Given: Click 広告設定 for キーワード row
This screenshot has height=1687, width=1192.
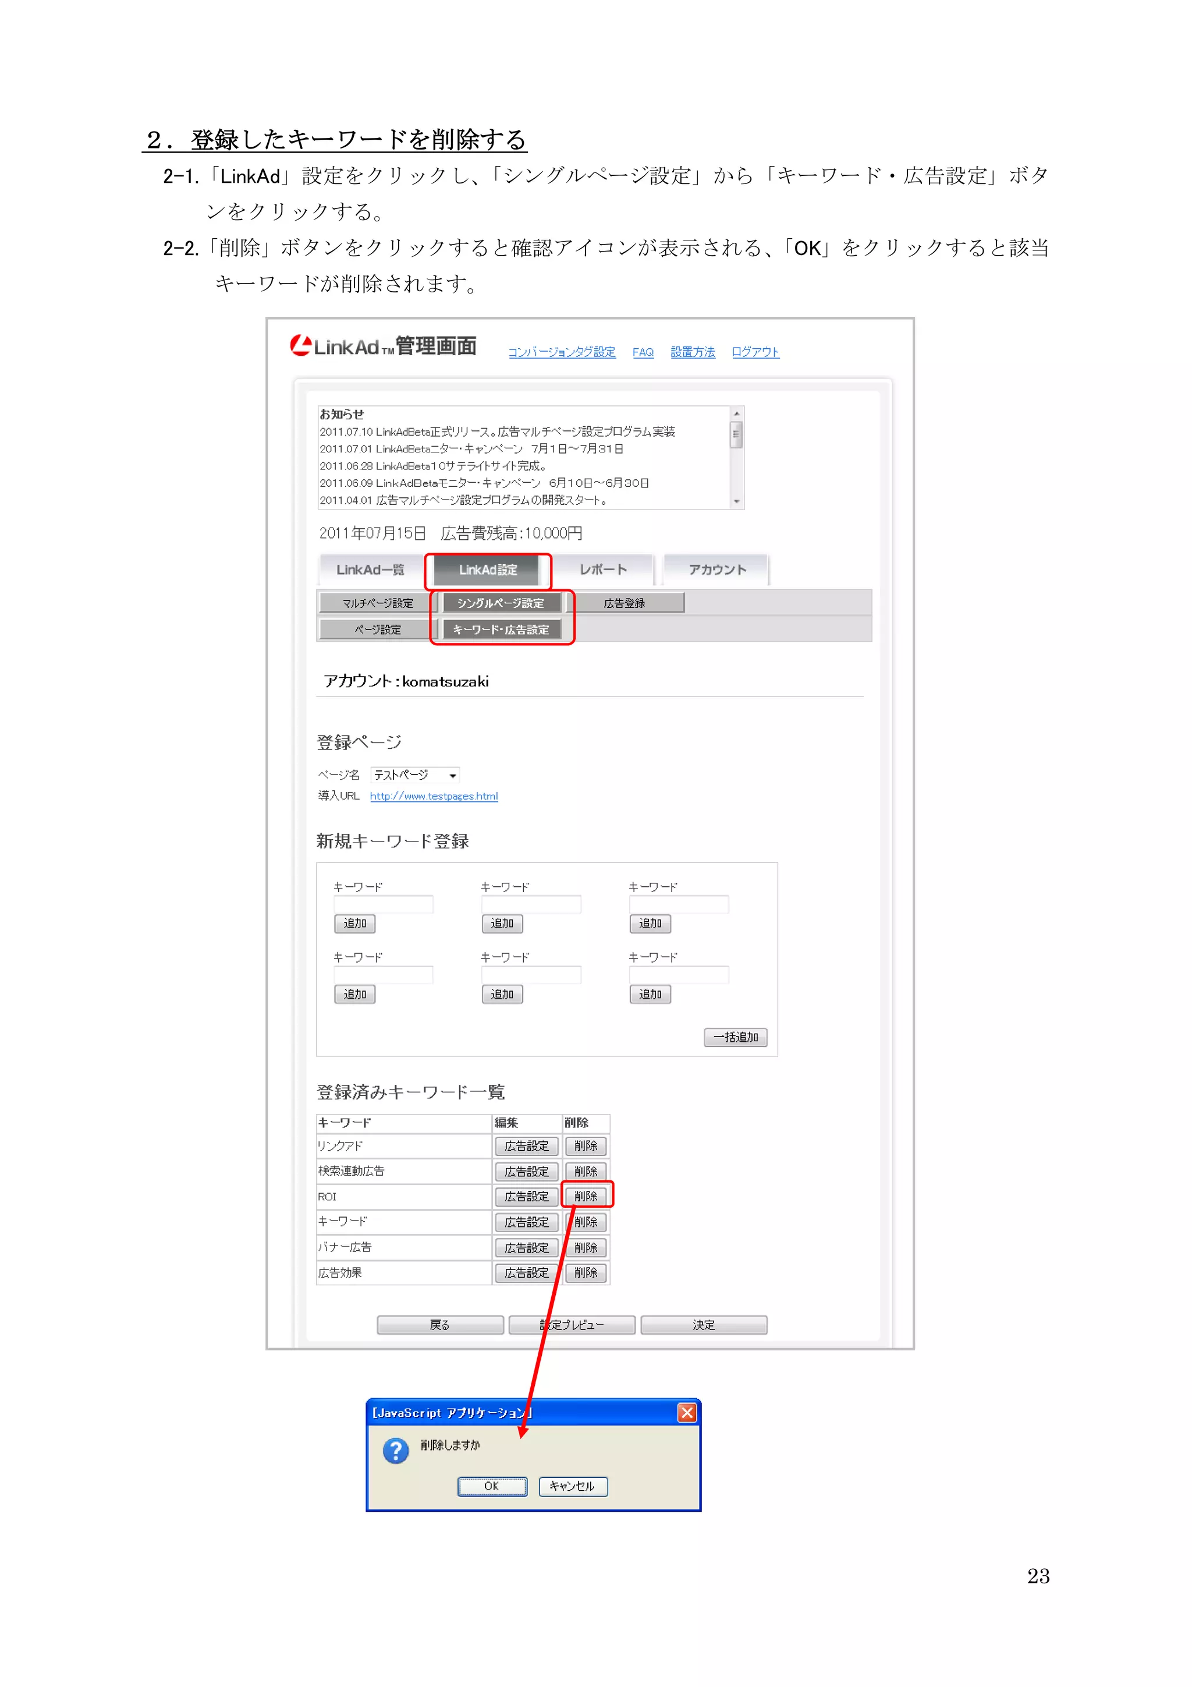Looking at the screenshot, I should 527,1222.
